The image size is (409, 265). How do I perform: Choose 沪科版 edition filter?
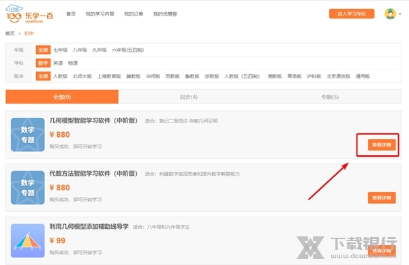coord(314,76)
